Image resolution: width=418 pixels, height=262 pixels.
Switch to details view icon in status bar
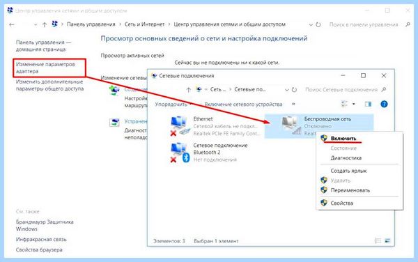coord(378,241)
